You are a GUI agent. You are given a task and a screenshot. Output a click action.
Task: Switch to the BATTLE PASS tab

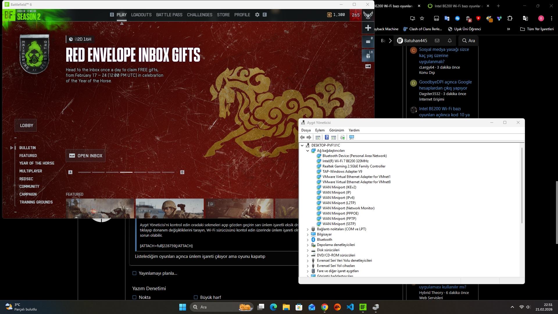tap(169, 15)
